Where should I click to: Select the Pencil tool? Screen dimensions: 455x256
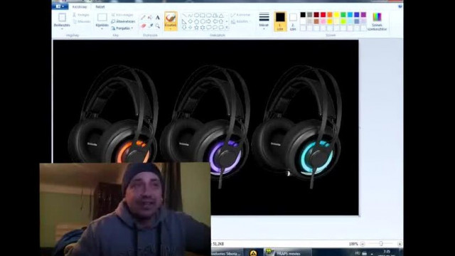click(143, 17)
